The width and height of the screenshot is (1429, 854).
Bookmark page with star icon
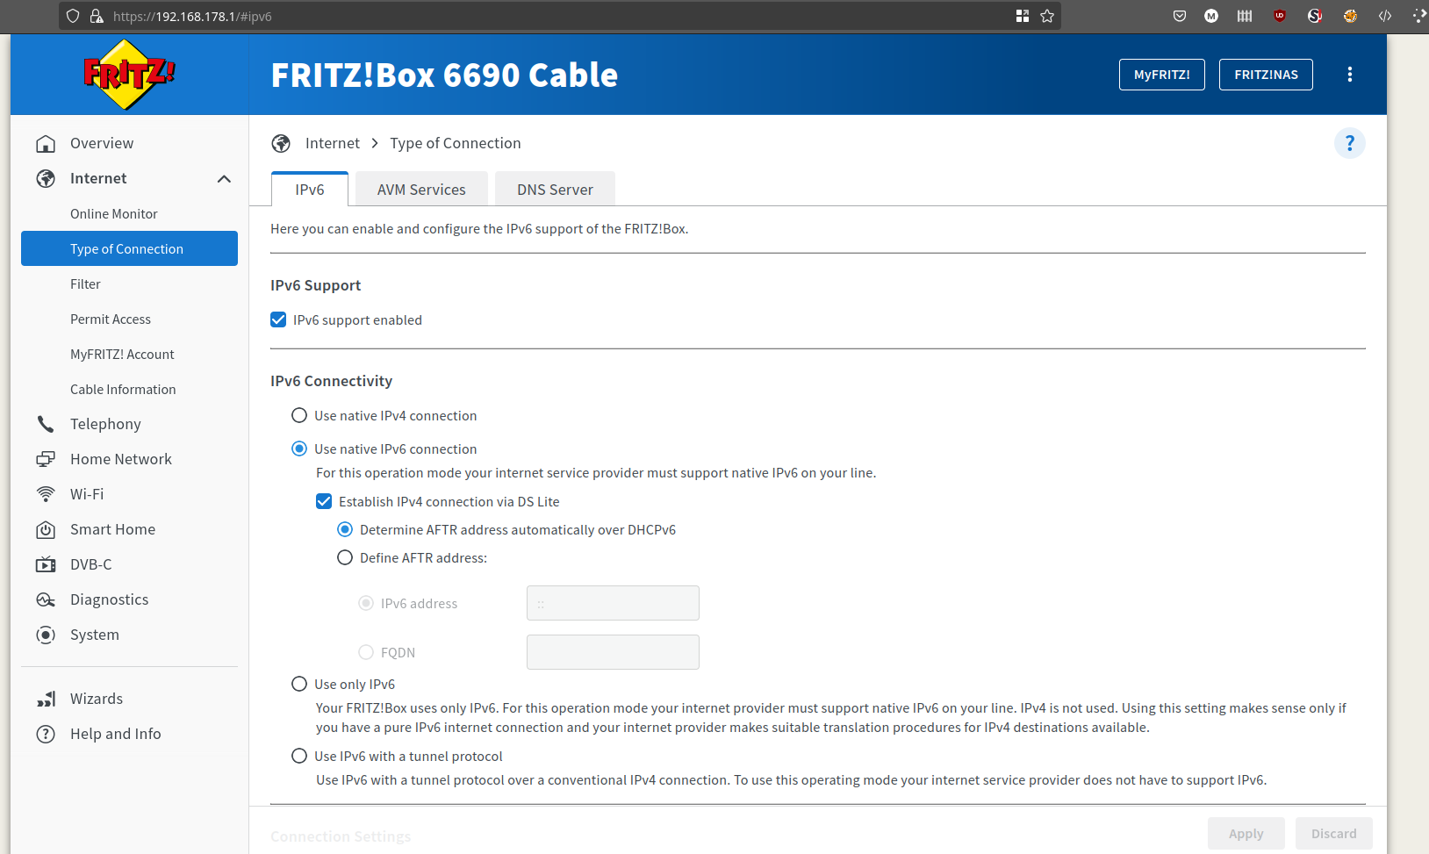coord(1047,16)
